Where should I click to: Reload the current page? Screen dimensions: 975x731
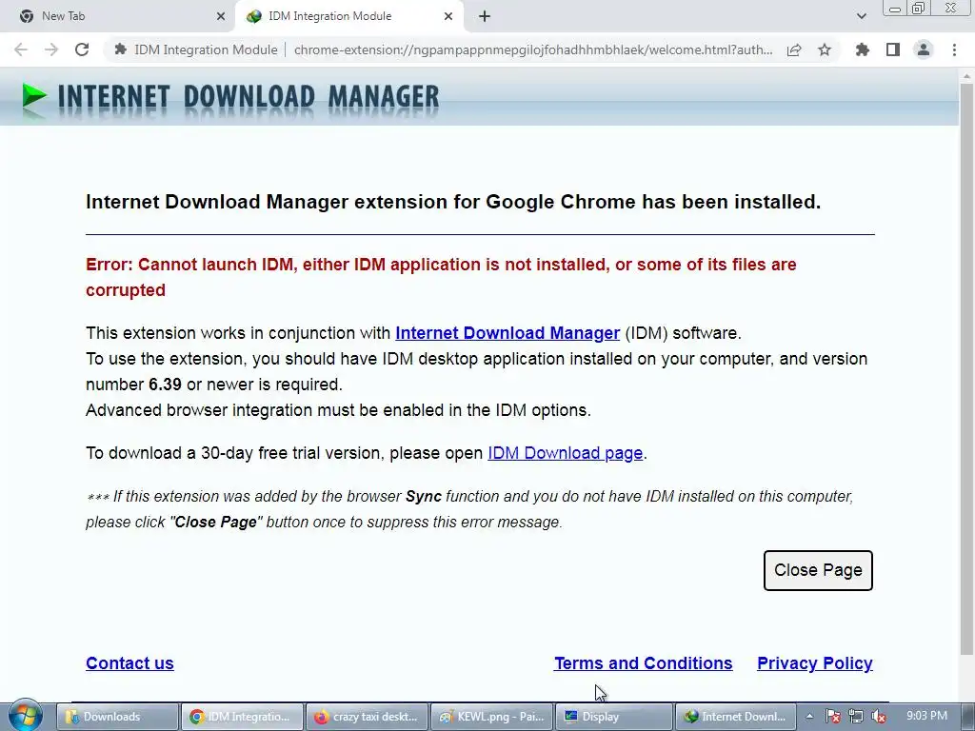click(x=82, y=49)
